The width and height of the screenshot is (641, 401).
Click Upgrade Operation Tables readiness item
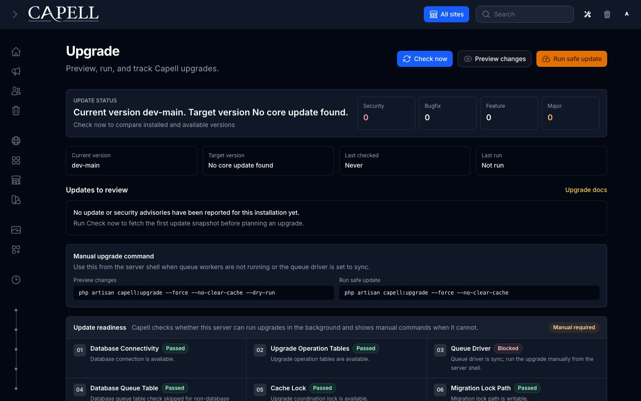pos(337,358)
